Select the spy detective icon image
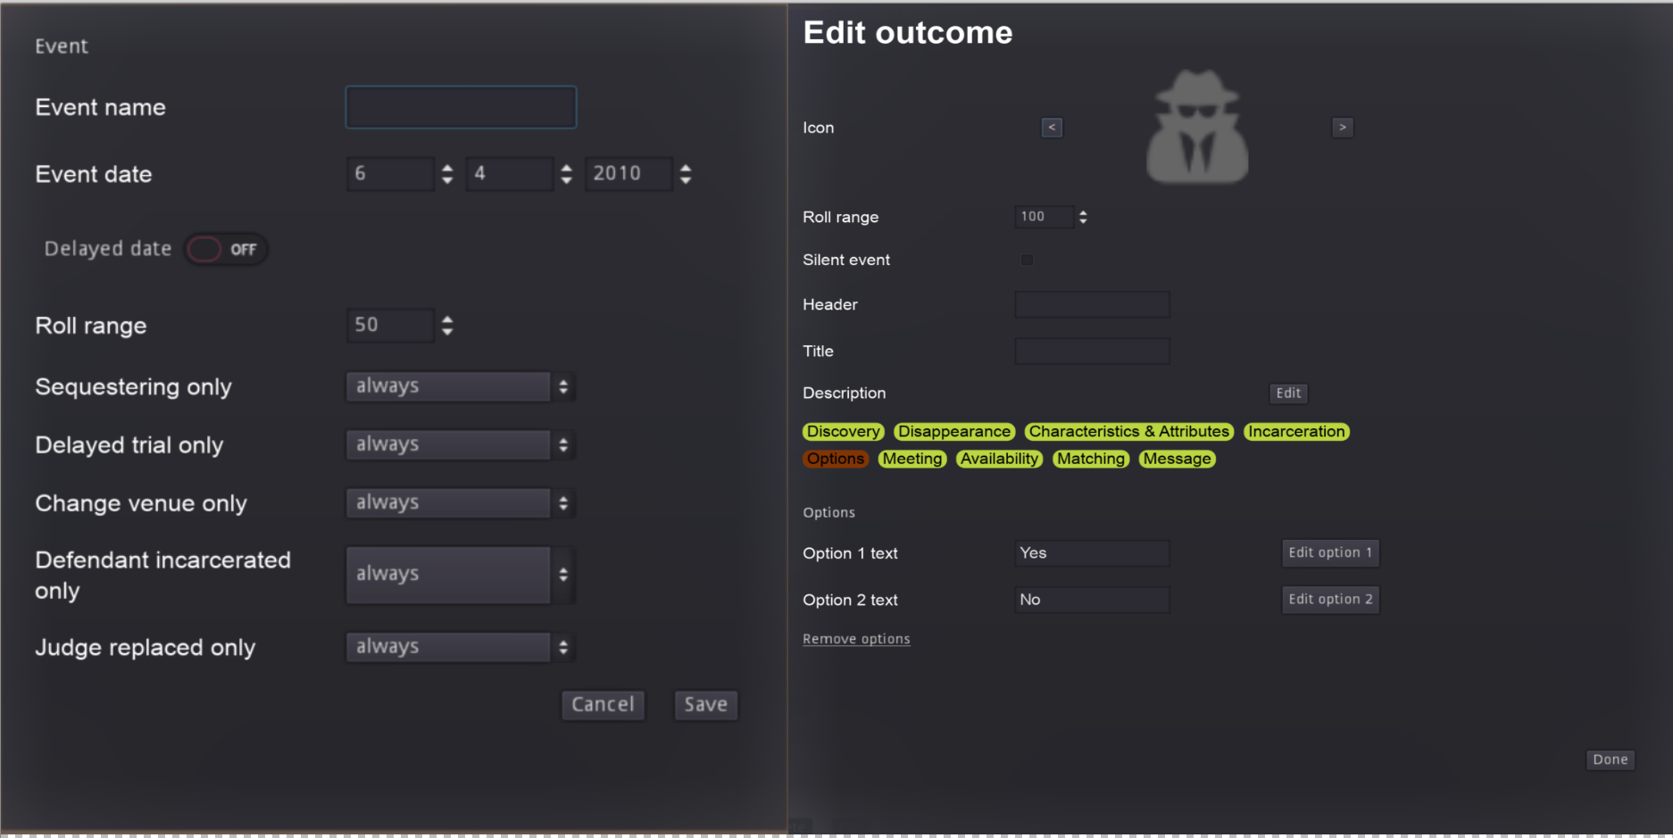 1197,127
